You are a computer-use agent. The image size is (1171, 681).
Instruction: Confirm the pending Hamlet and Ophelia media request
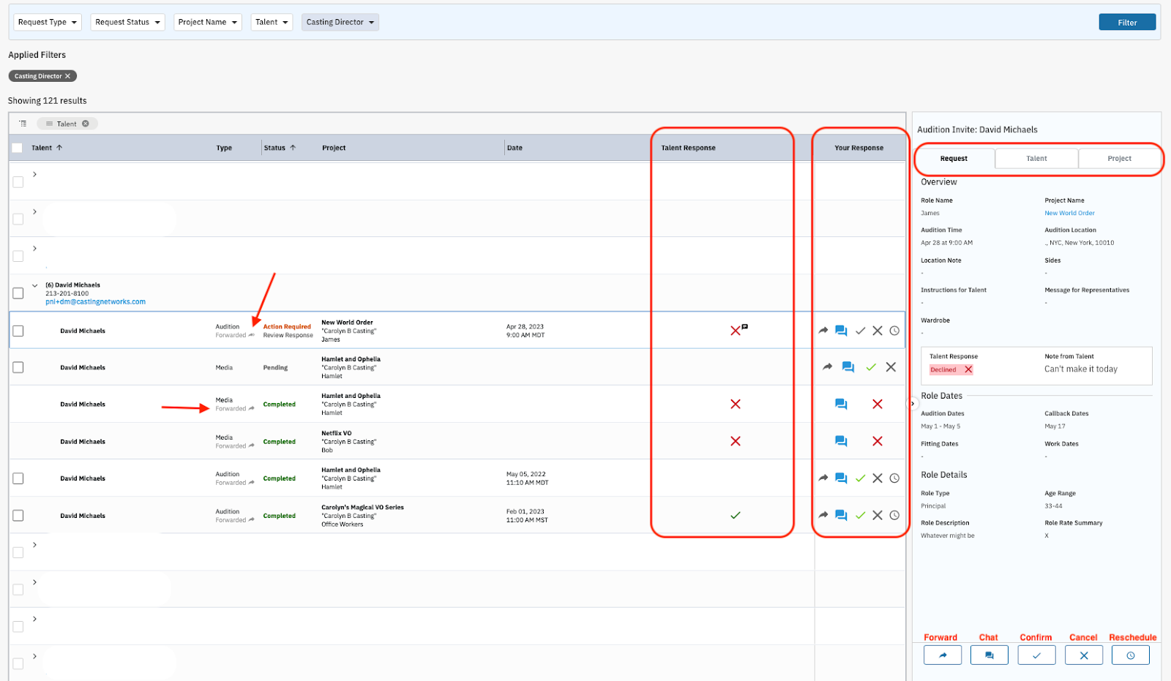click(870, 367)
